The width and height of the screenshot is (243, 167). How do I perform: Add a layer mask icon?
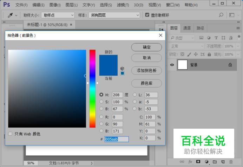(198, 162)
